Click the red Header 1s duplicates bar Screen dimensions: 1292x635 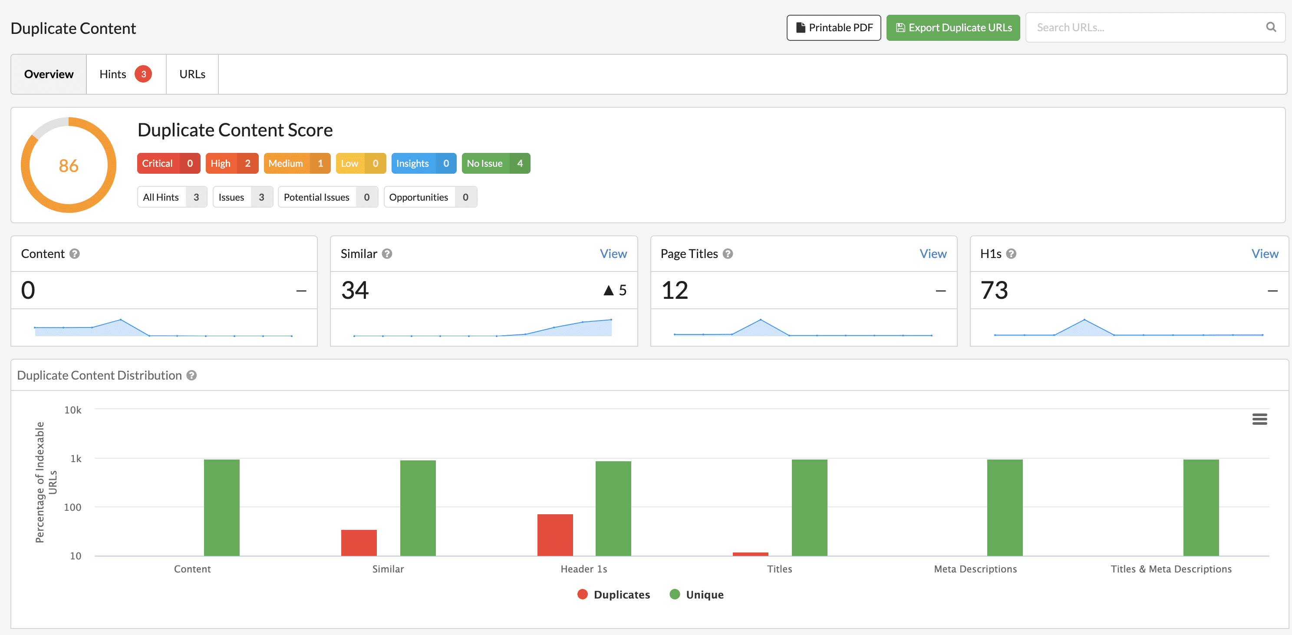(555, 535)
